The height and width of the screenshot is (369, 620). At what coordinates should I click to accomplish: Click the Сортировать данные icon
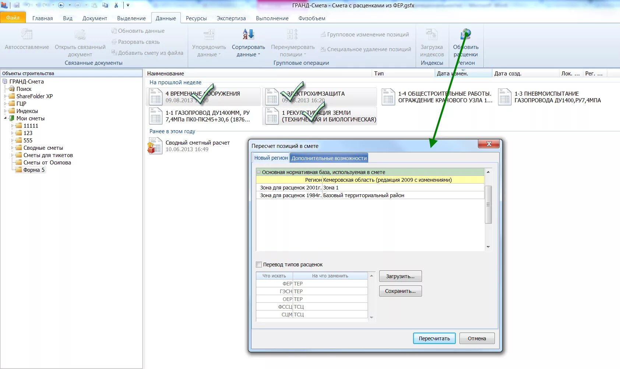(x=249, y=34)
